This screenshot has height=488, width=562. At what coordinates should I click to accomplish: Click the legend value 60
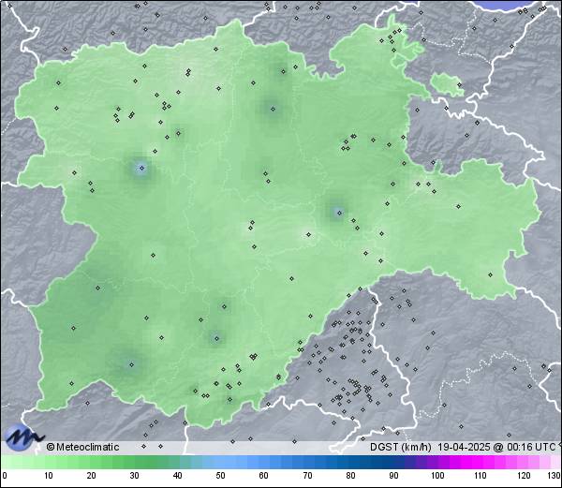tap(264, 476)
